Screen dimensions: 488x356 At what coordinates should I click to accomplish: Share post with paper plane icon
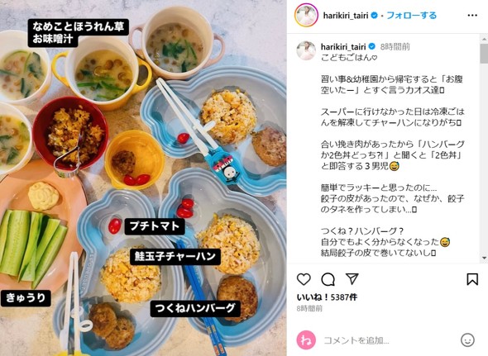(352, 279)
